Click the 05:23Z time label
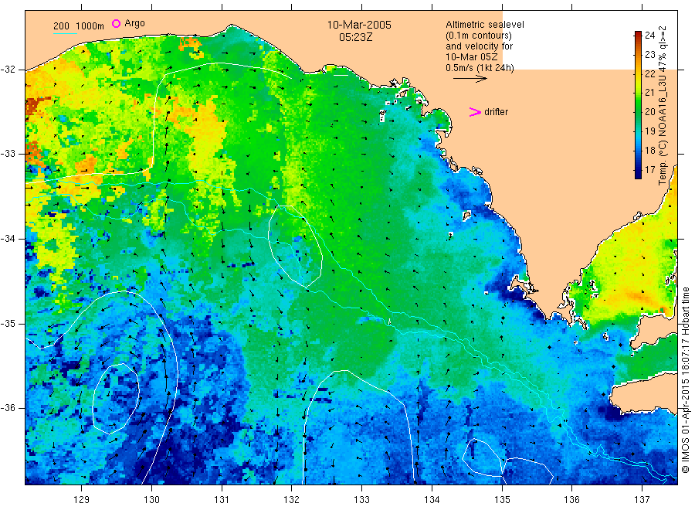The height and width of the screenshot is (510, 695). [355, 37]
